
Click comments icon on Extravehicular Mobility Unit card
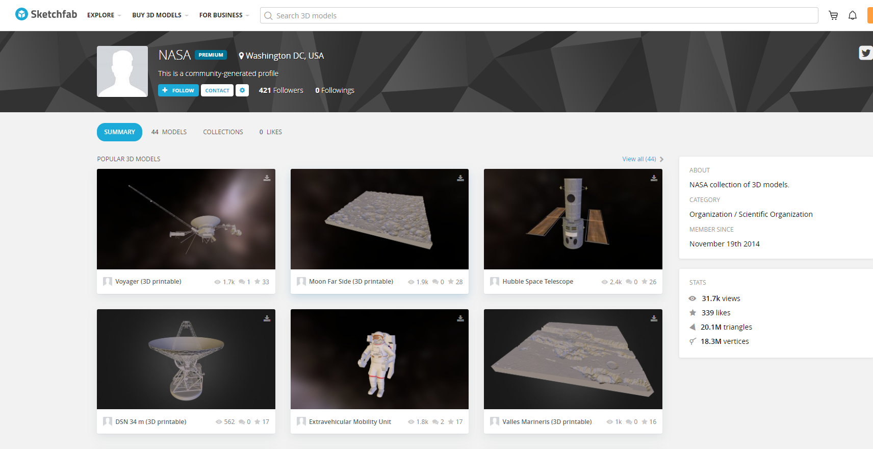point(435,422)
